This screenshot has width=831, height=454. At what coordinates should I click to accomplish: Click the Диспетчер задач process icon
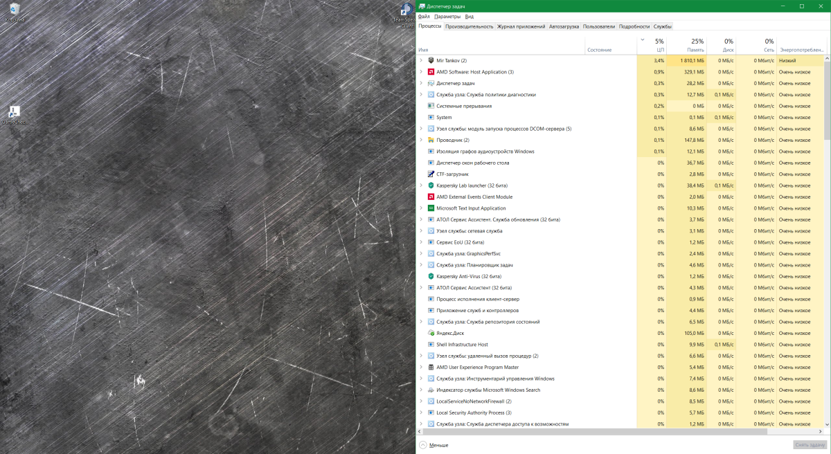coord(431,83)
